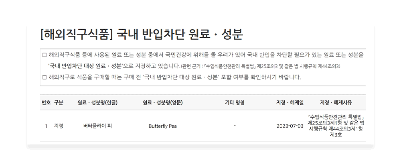Click the first square bullet in the notice box

coord(44,54)
